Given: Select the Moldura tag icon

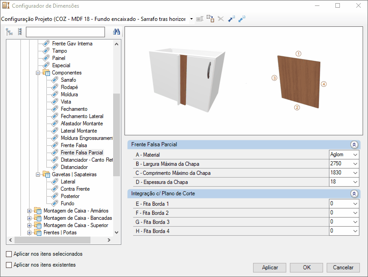Looking at the screenshot, I should click(55, 94).
